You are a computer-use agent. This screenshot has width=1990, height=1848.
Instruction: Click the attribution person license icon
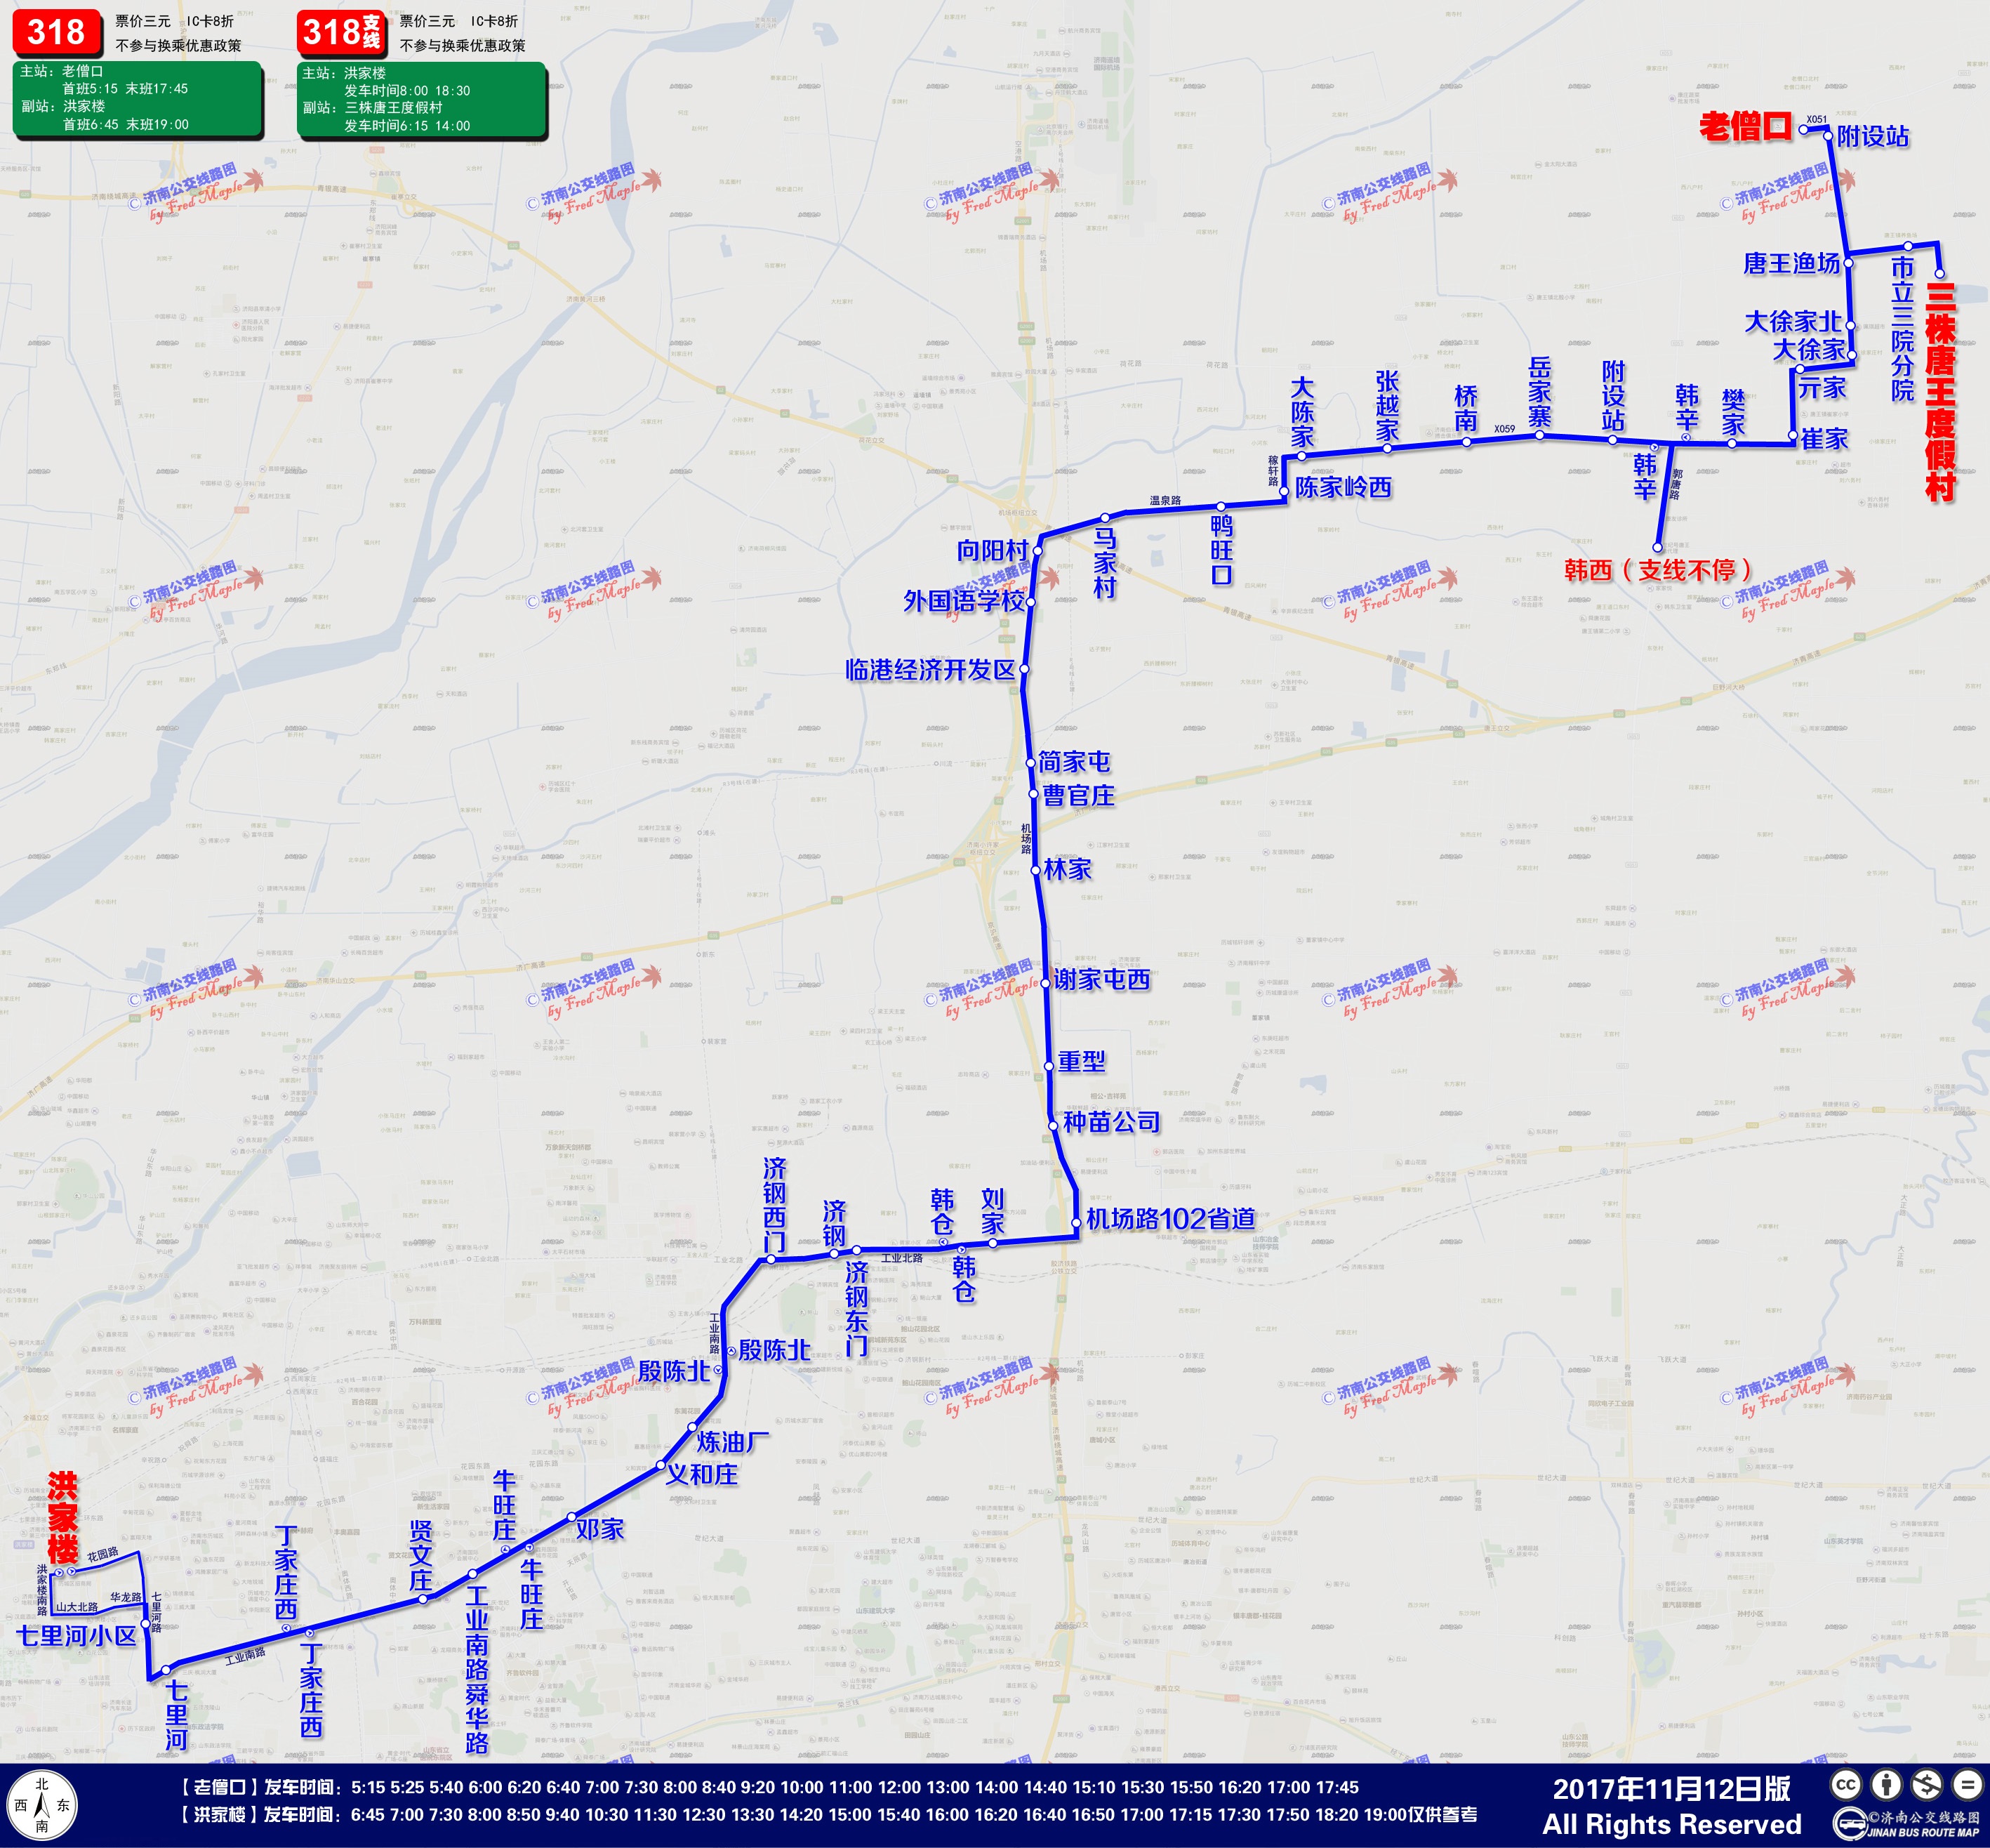[1886, 1785]
